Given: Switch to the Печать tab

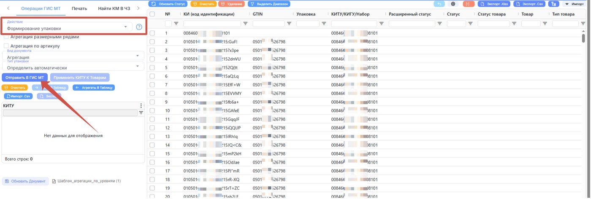Looking at the screenshot, I should coord(79,8).
